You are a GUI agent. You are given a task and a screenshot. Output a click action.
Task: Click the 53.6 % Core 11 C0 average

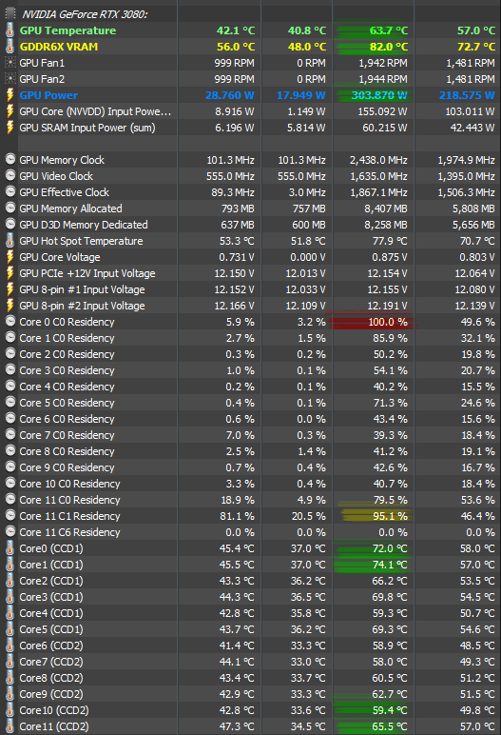(477, 500)
